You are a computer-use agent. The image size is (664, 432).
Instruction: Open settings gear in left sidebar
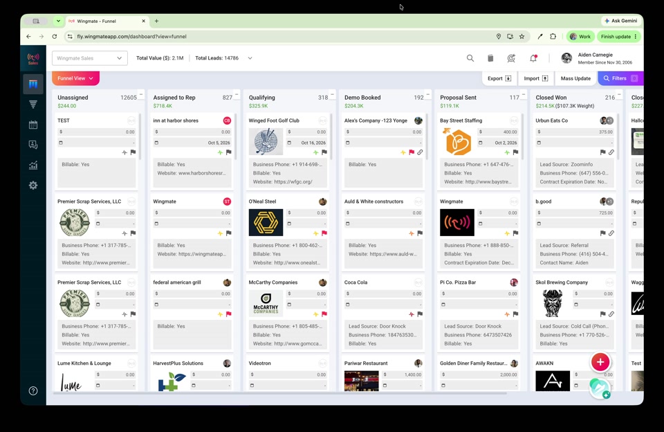point(33,186)
